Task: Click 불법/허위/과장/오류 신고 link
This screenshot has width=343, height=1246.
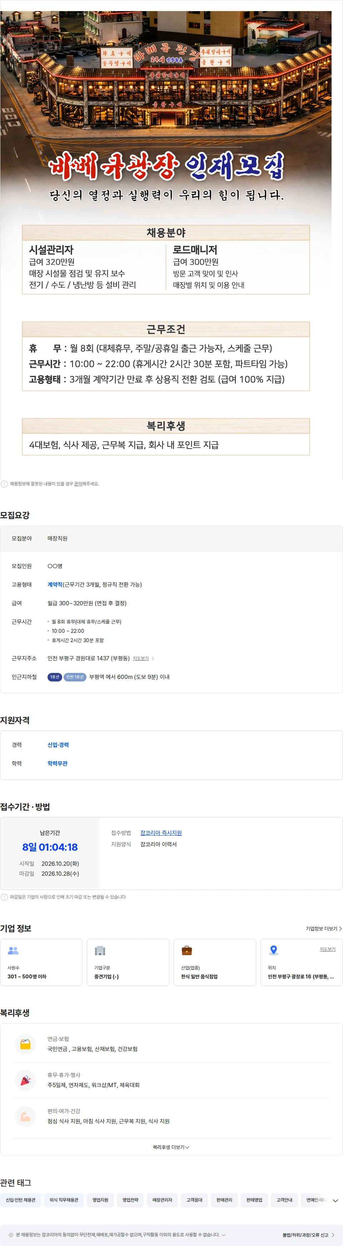Action: pyautogui.click(x=305, y=1235)
